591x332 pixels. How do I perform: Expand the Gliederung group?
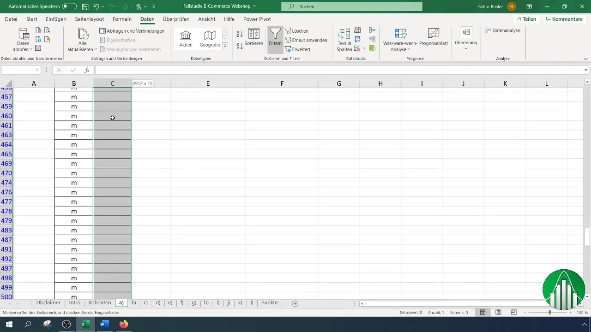click(466, 39)
